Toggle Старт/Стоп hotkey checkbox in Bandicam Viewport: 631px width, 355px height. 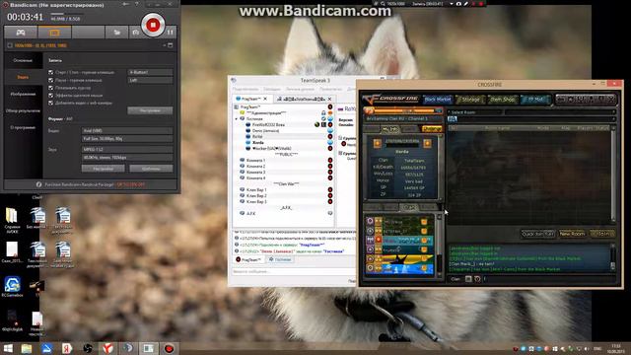point(50,72)
